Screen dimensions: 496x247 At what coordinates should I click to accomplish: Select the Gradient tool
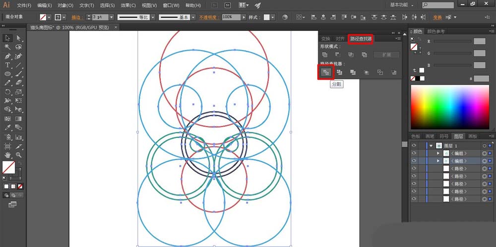coord(19,119)
